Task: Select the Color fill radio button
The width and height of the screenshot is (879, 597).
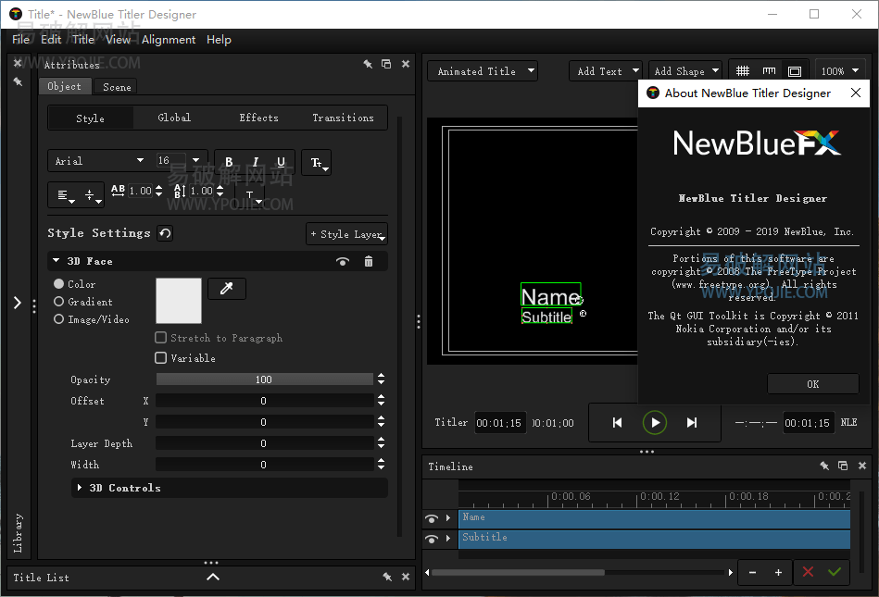Action: [58, 284]
